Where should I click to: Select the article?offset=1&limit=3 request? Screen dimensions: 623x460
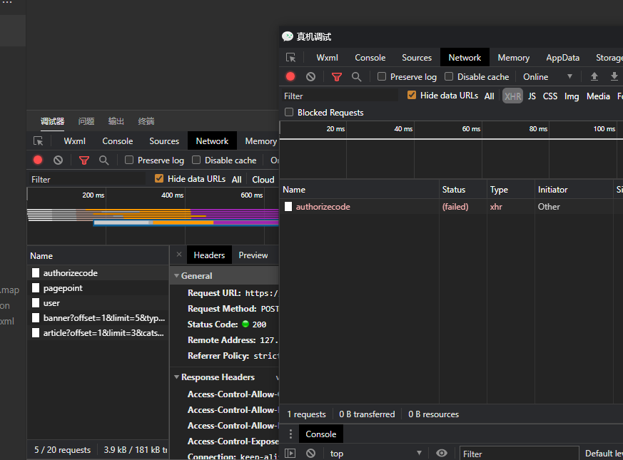[x=98, y=333]
